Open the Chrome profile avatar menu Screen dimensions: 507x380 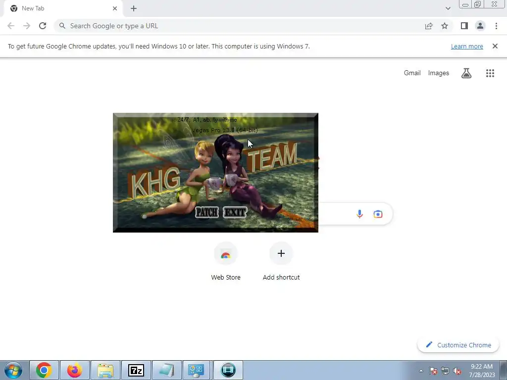coord(480,26)
